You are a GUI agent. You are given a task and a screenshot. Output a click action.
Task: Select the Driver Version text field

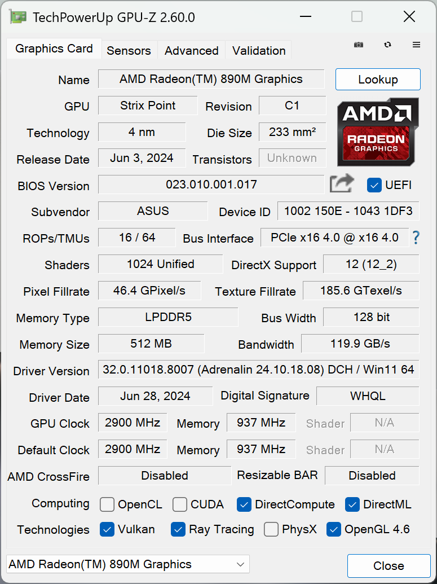pos(257,370)
